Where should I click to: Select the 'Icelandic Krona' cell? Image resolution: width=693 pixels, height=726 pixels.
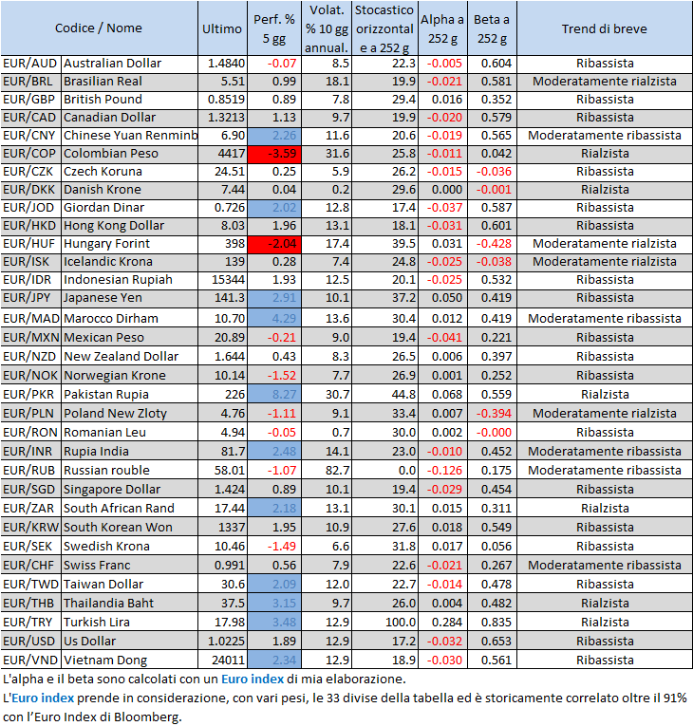(x=130, y=262)
